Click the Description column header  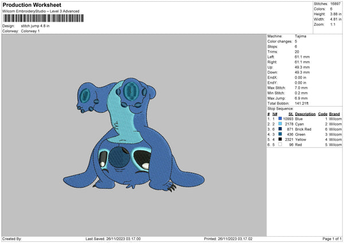[x=305, y=113]
